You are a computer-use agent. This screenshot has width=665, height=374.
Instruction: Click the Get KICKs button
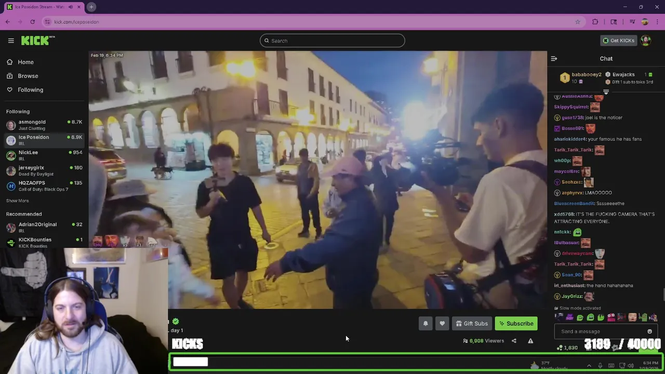pos(618,41)
